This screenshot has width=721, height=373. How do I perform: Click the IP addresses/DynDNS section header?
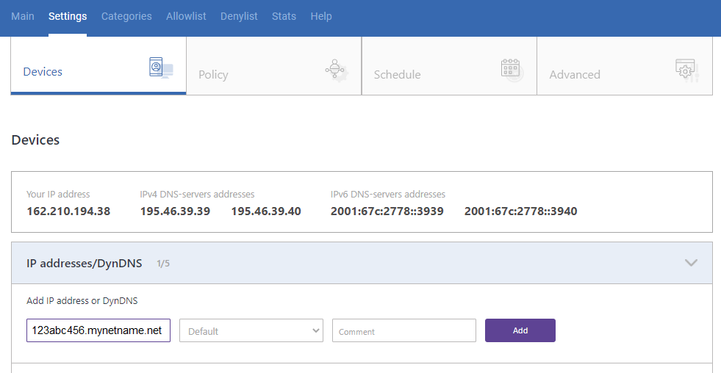point(362,263)
